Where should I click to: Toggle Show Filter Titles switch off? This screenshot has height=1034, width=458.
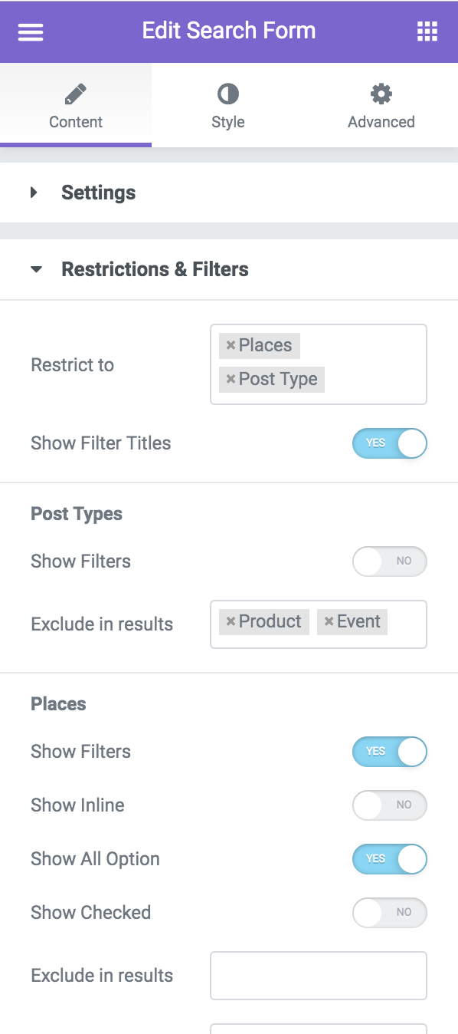coord(389,443)
